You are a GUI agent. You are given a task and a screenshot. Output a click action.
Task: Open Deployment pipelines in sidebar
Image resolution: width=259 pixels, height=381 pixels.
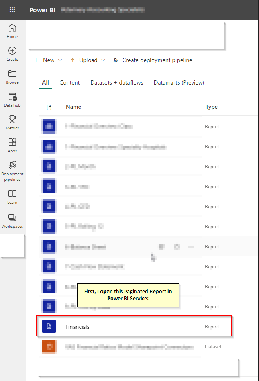point(12,171)
